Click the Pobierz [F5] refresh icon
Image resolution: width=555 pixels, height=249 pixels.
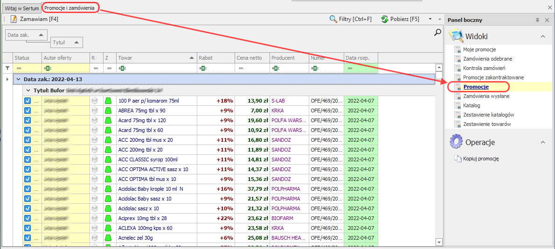click(385, 19)
